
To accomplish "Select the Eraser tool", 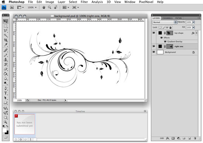I will tap(6, 69).
